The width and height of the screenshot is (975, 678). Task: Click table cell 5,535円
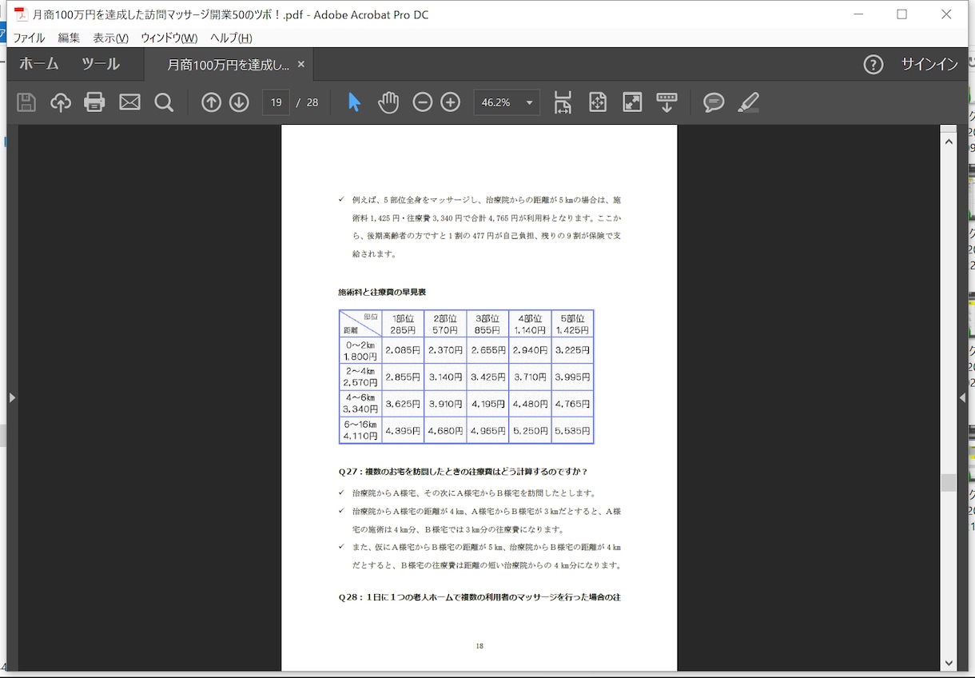pos(572,431)
